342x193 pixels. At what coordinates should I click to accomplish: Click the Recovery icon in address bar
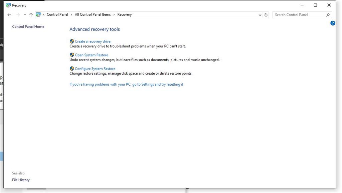pos(38,15)
